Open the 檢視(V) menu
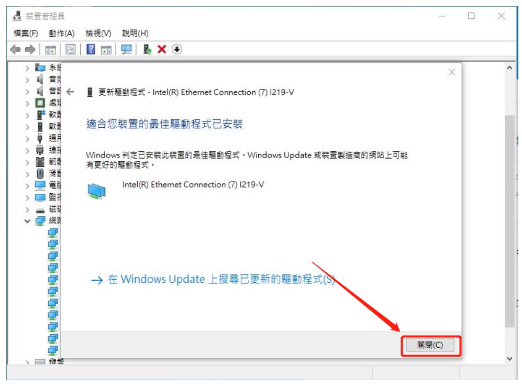Image resolution: width=522 pixels, height=387 pixels. (98, 34)
